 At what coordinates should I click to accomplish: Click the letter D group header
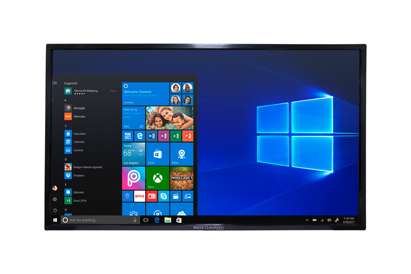pos(65,159)
